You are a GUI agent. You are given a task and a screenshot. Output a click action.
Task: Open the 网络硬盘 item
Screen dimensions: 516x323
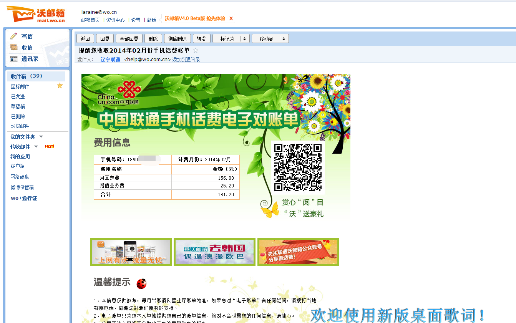point(20,177)
